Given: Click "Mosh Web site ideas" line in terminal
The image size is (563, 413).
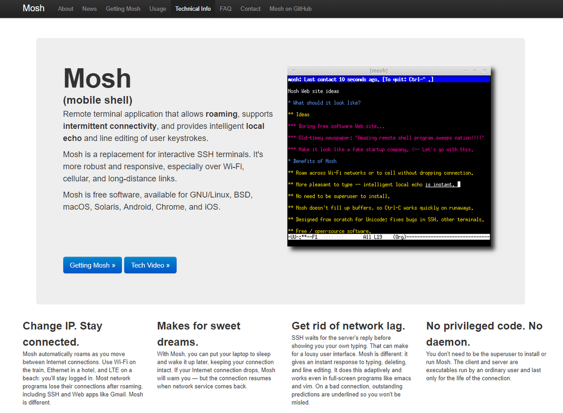Looking at the screenshot, I should coord(313,91).
